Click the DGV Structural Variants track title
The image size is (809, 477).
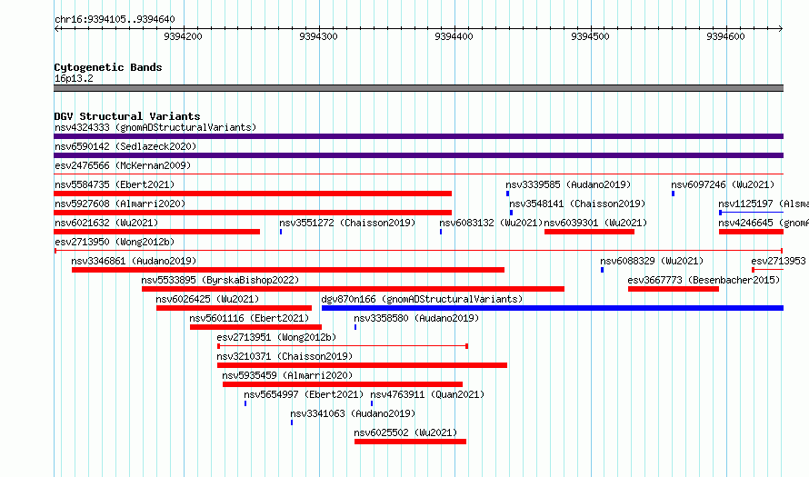coord(127,116)
